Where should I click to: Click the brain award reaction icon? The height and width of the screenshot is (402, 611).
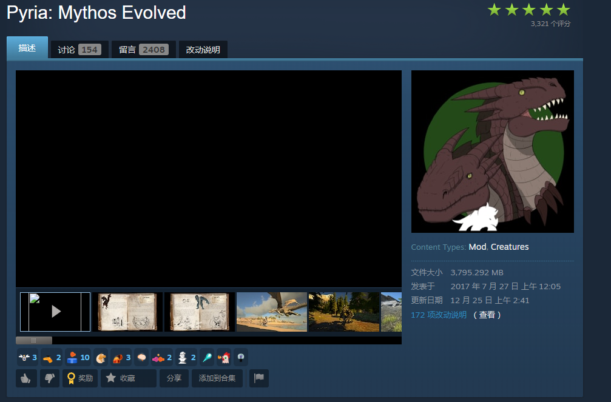pos(141,358)
